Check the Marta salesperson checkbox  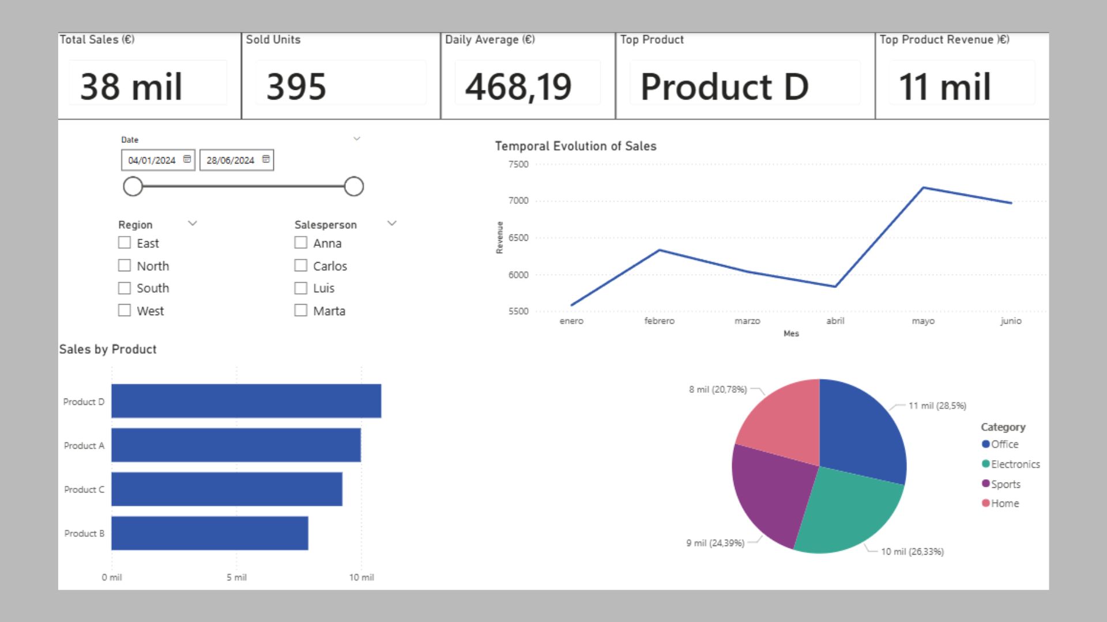[300, 310]
